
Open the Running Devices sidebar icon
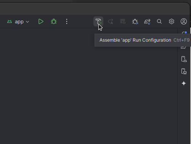coord(184,71)
